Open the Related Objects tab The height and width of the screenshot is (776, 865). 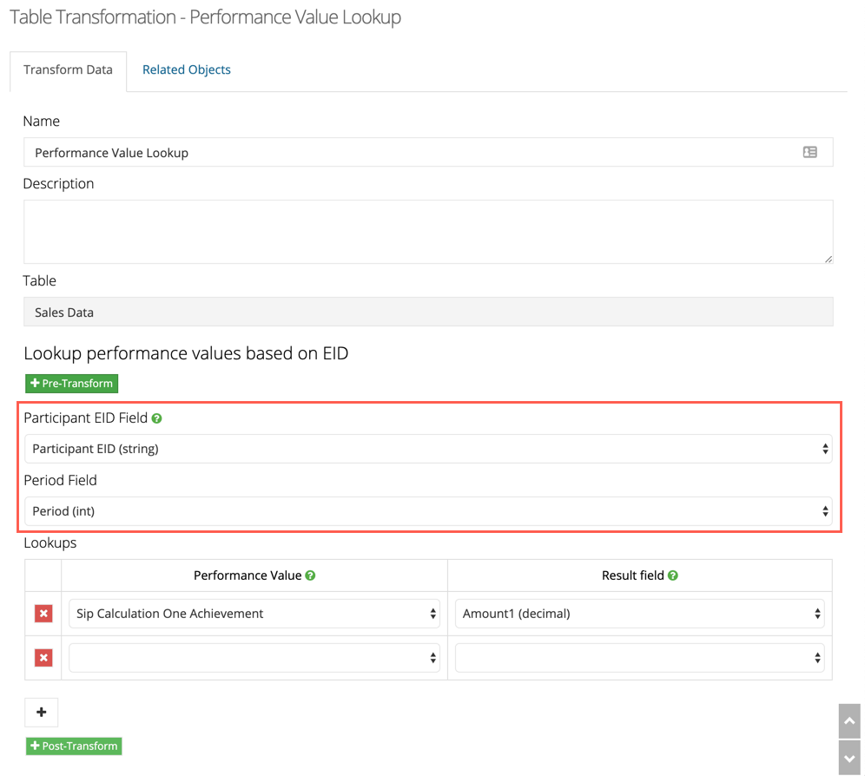click(187, 70)
